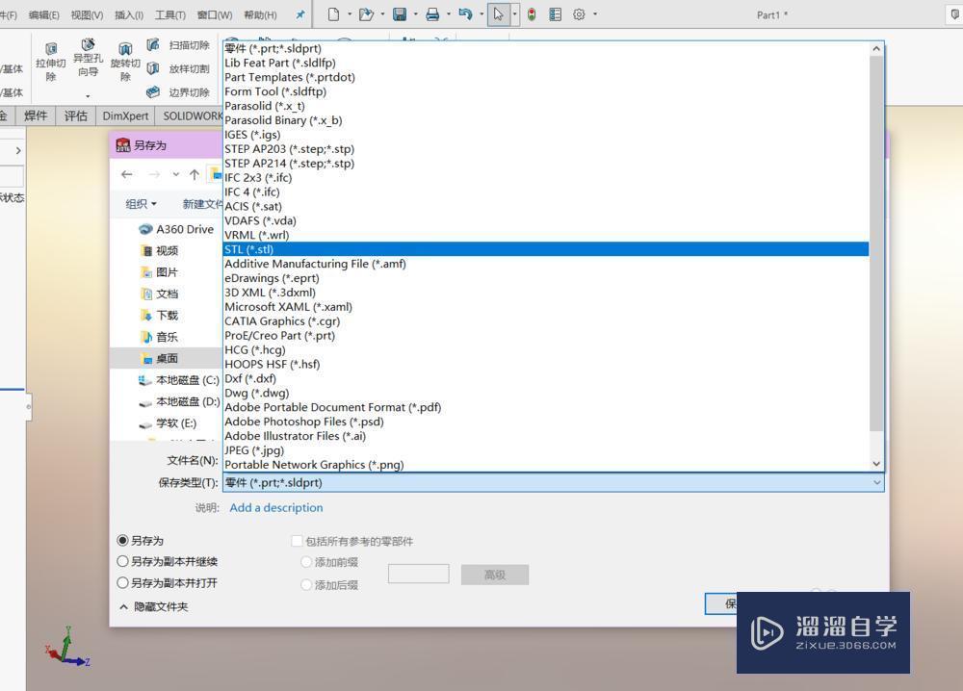The image size is (963, 691).
Task: Open 本地磁盘 (C:) drive
Action: 179,380
